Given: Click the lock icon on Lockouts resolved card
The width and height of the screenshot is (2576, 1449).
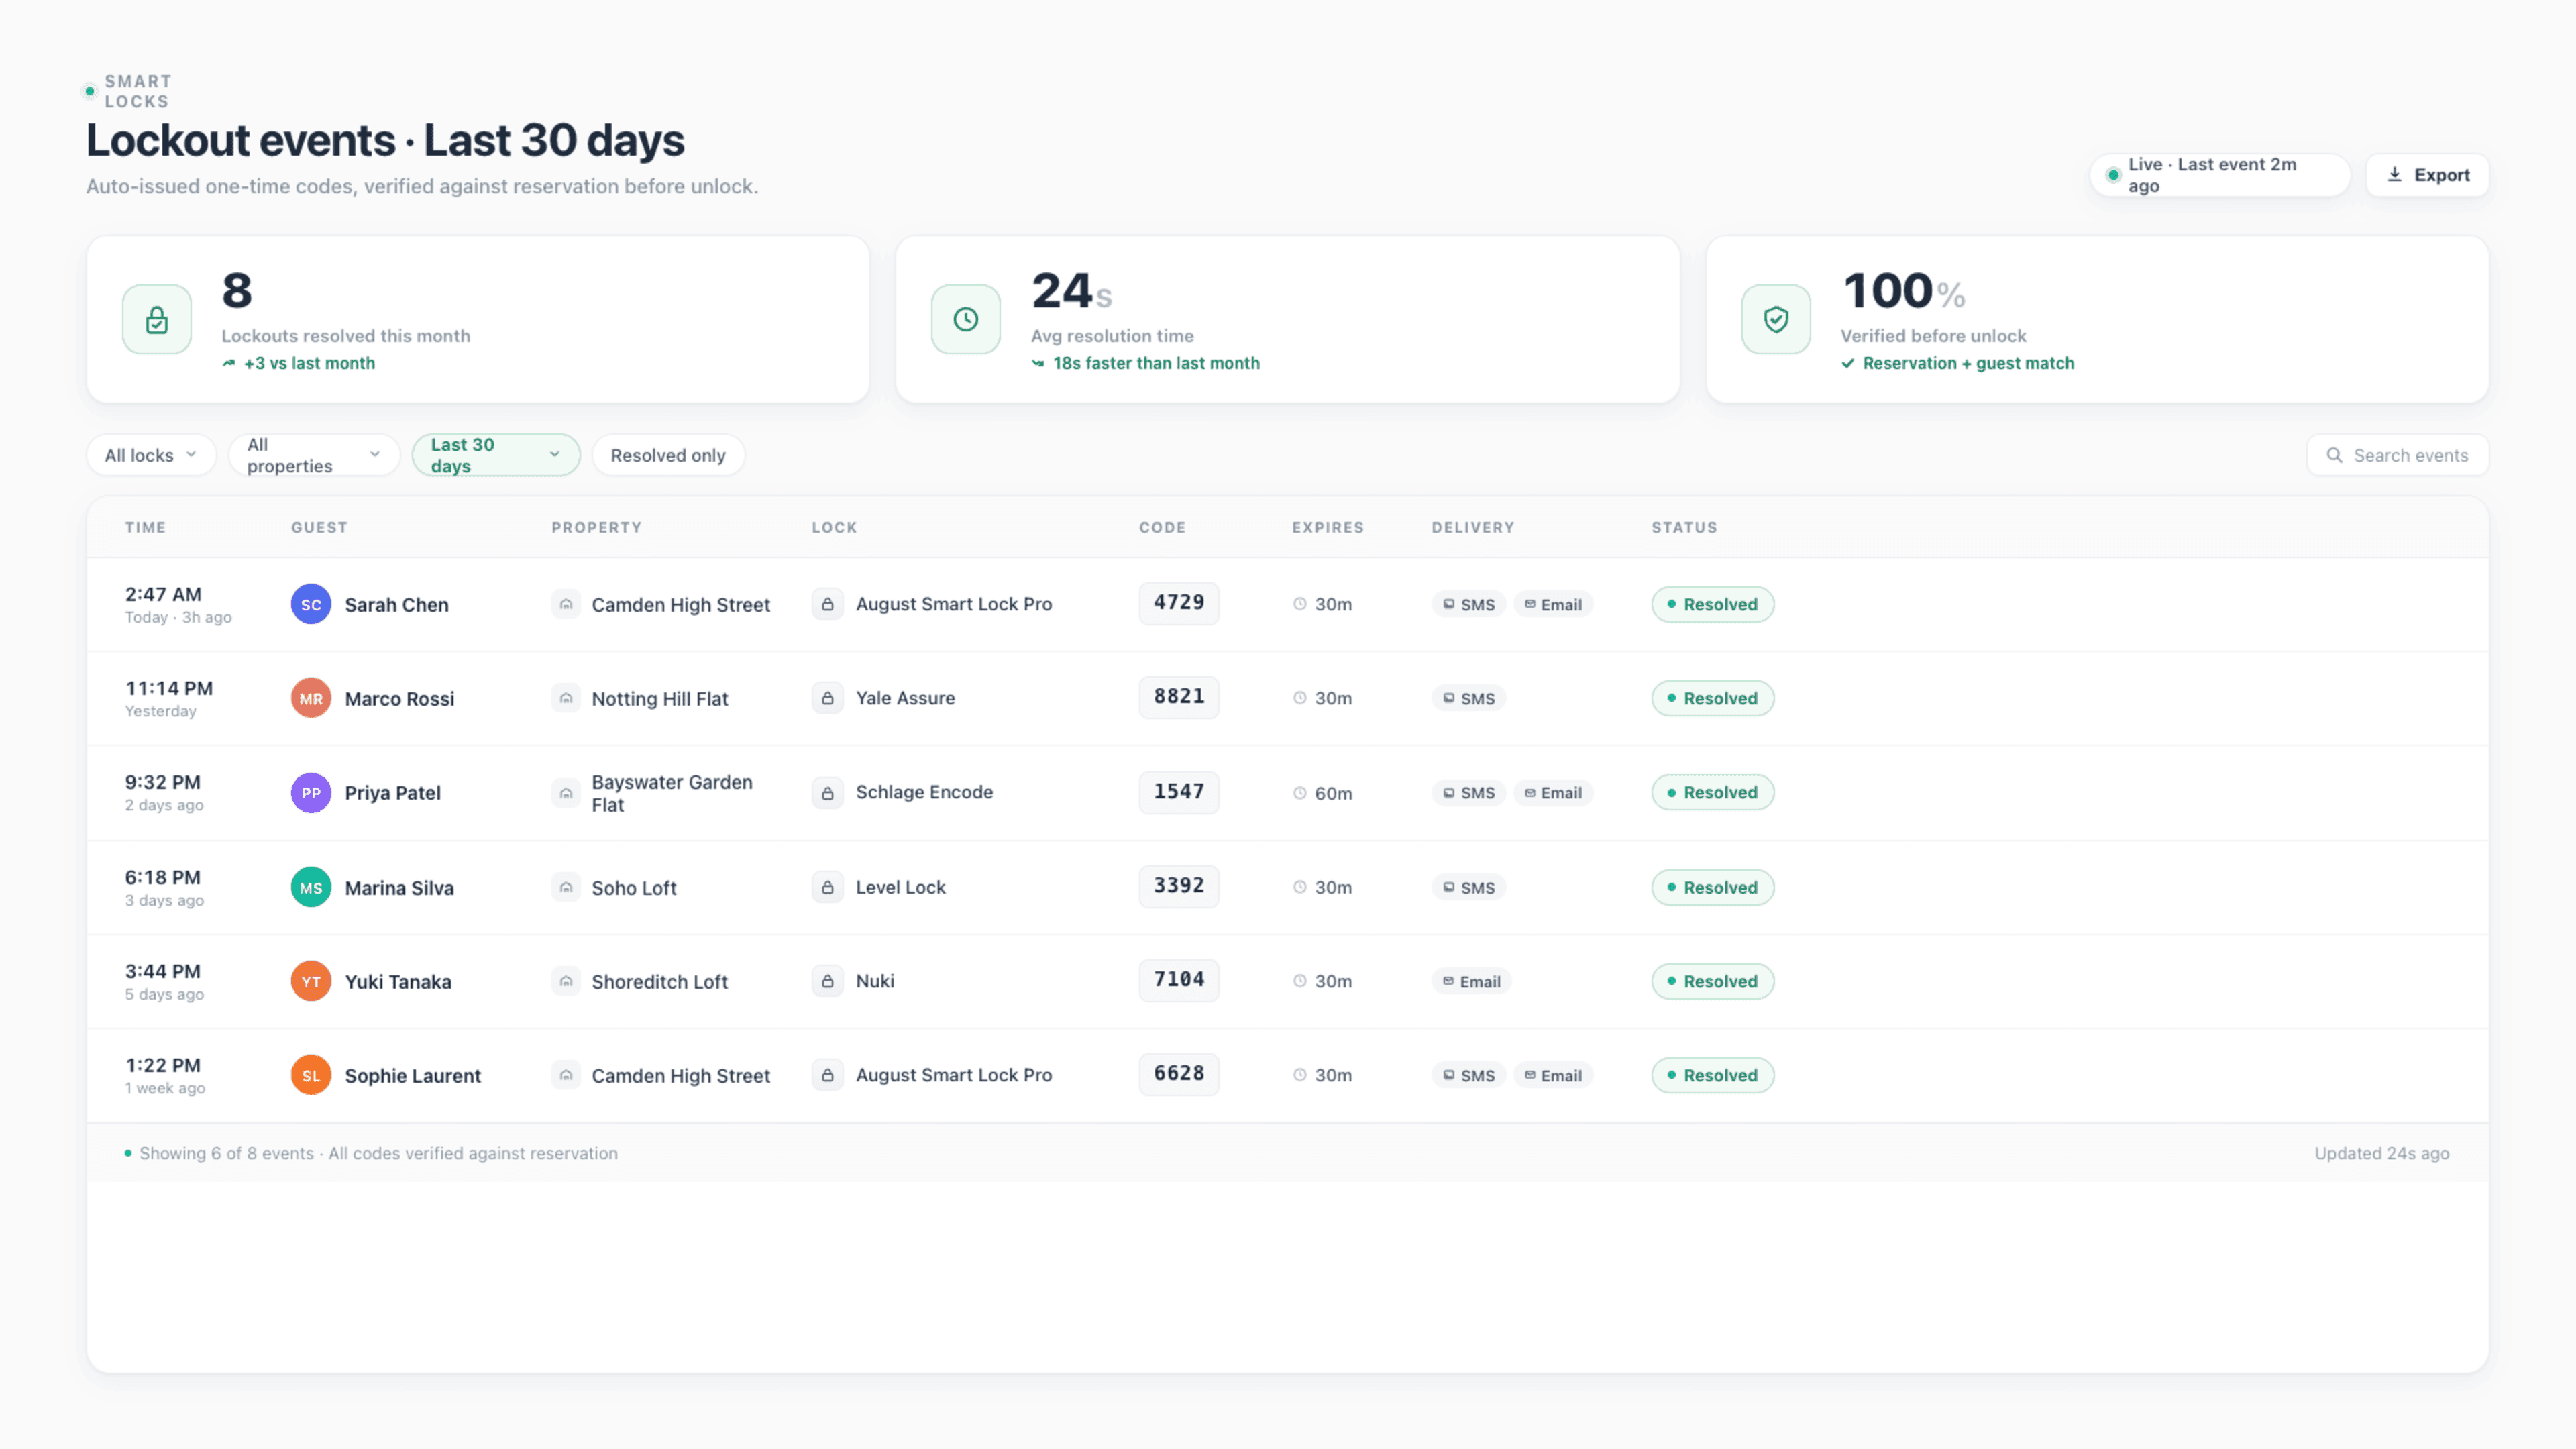Looking at the screenshot, I should 157,319.
